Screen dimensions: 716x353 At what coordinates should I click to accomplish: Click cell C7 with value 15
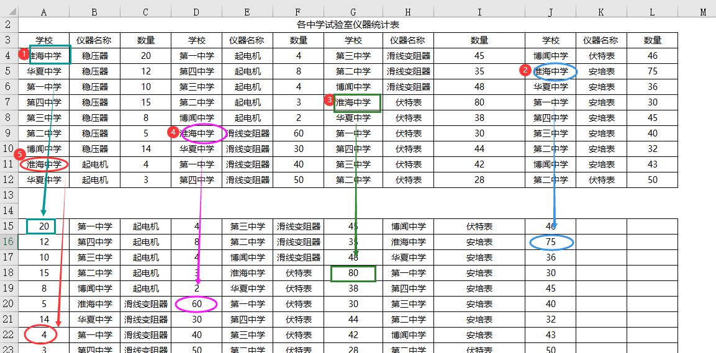point(146,102)
